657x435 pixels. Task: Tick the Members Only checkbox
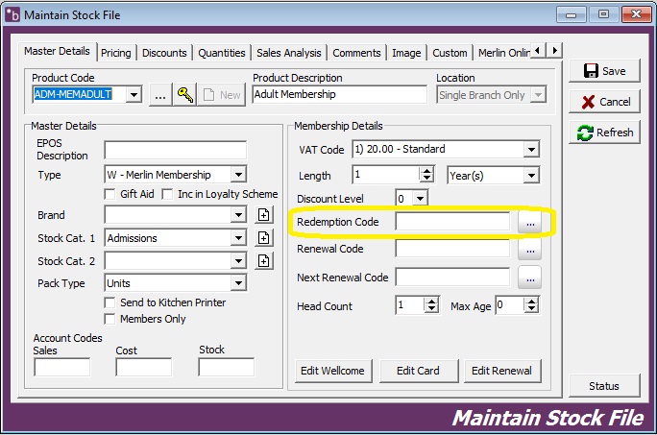pos(109,319)
